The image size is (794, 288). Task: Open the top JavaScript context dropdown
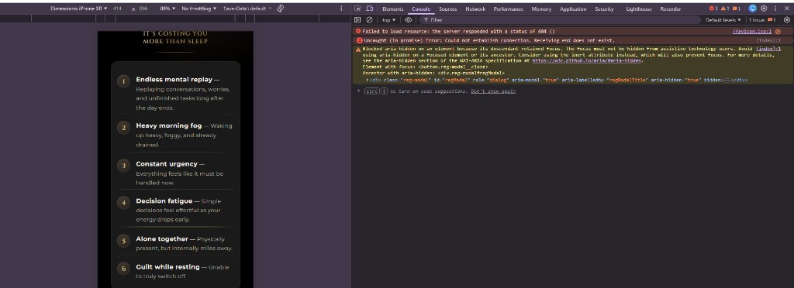(389, 20)
